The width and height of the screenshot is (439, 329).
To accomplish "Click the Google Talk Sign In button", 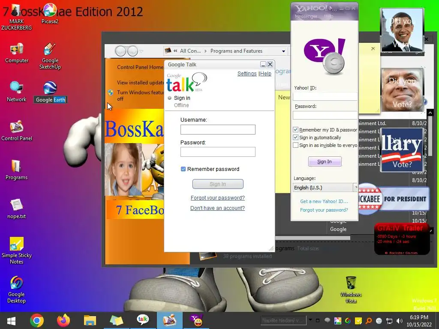I will coord(218,184).
